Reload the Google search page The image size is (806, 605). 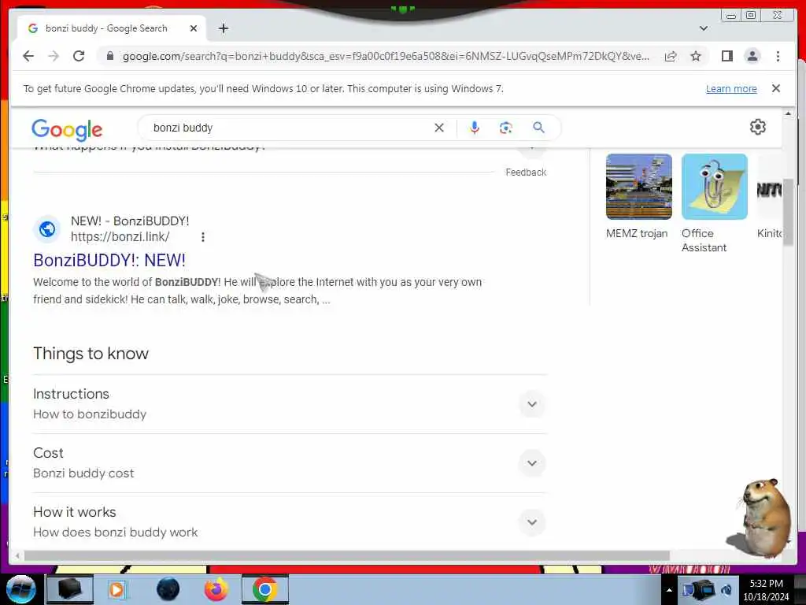pyautogui.click(x=79, y=56)
